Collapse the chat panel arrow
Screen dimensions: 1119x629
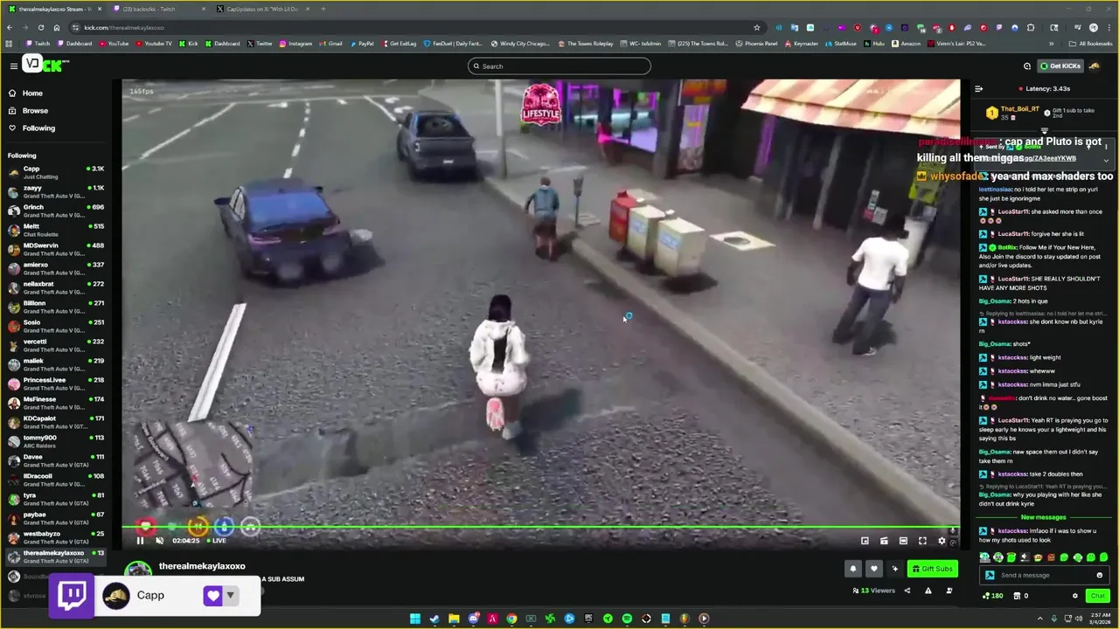pos(978,88)
